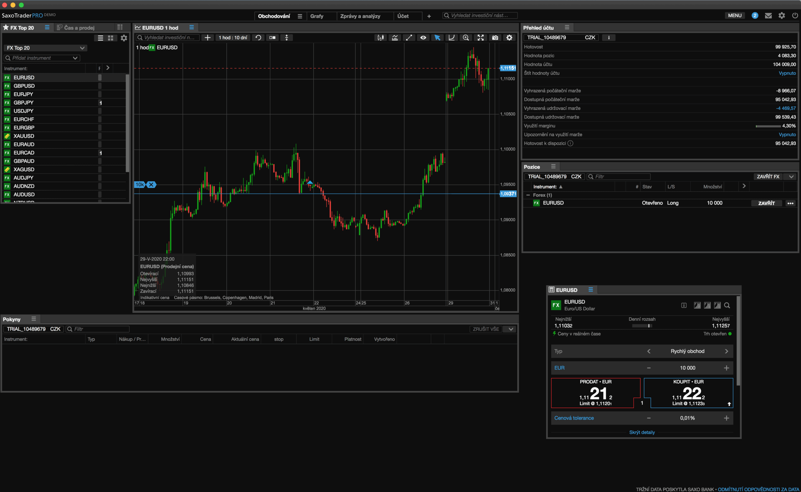Click the chart type candlestick icon
801x492 pixels.
coord(380,38)
